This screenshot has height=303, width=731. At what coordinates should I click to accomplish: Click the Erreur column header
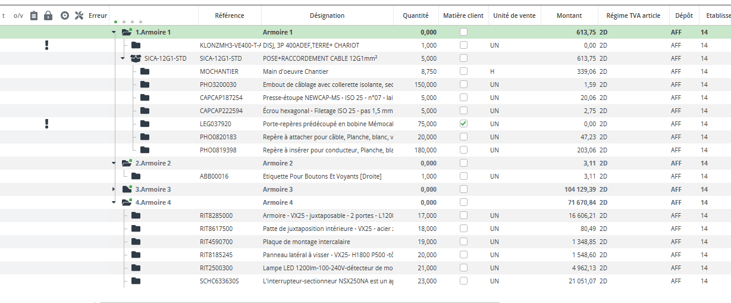pos(98,15)
